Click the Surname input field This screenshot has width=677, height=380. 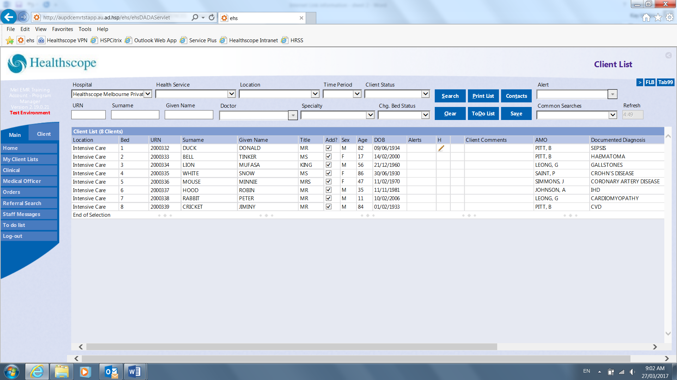click(x=135, y=115)
